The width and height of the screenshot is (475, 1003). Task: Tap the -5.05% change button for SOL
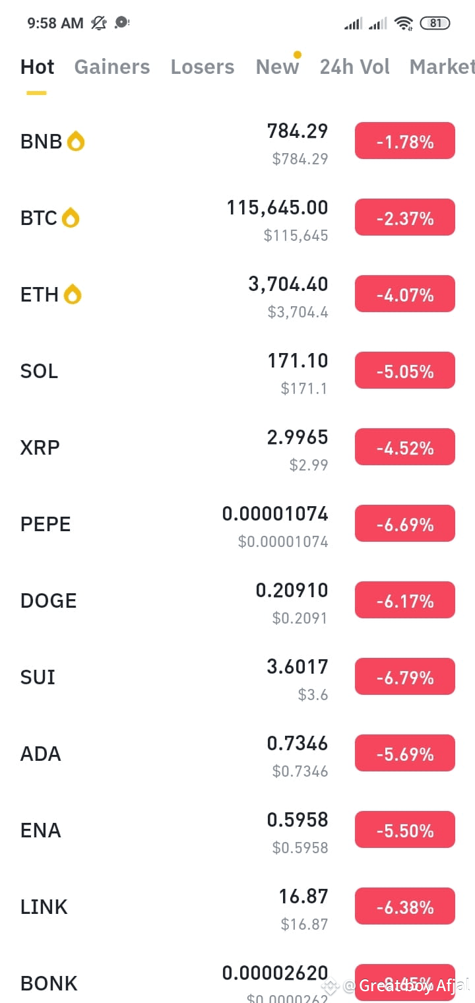coord(405,371)
